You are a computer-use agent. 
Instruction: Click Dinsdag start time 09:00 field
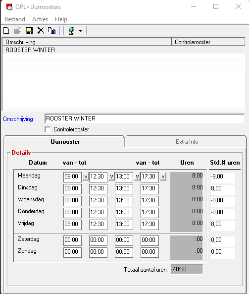[72, 188]
